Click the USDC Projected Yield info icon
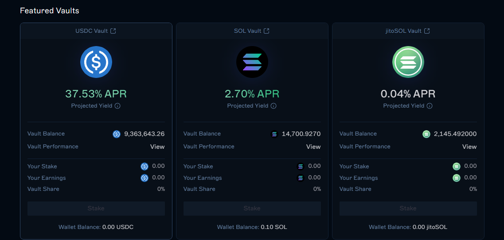504x240 pixels. 117,106
